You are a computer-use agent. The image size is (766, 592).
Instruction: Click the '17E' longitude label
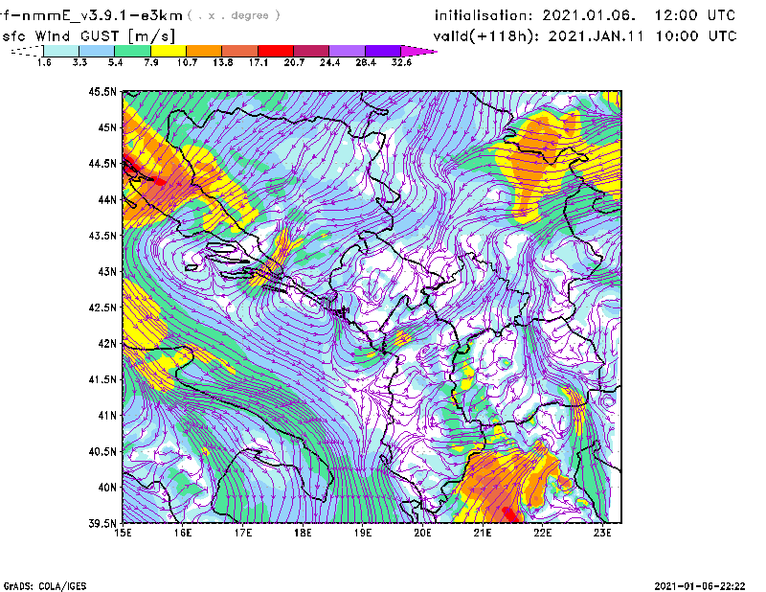click(x=243, y=533)
